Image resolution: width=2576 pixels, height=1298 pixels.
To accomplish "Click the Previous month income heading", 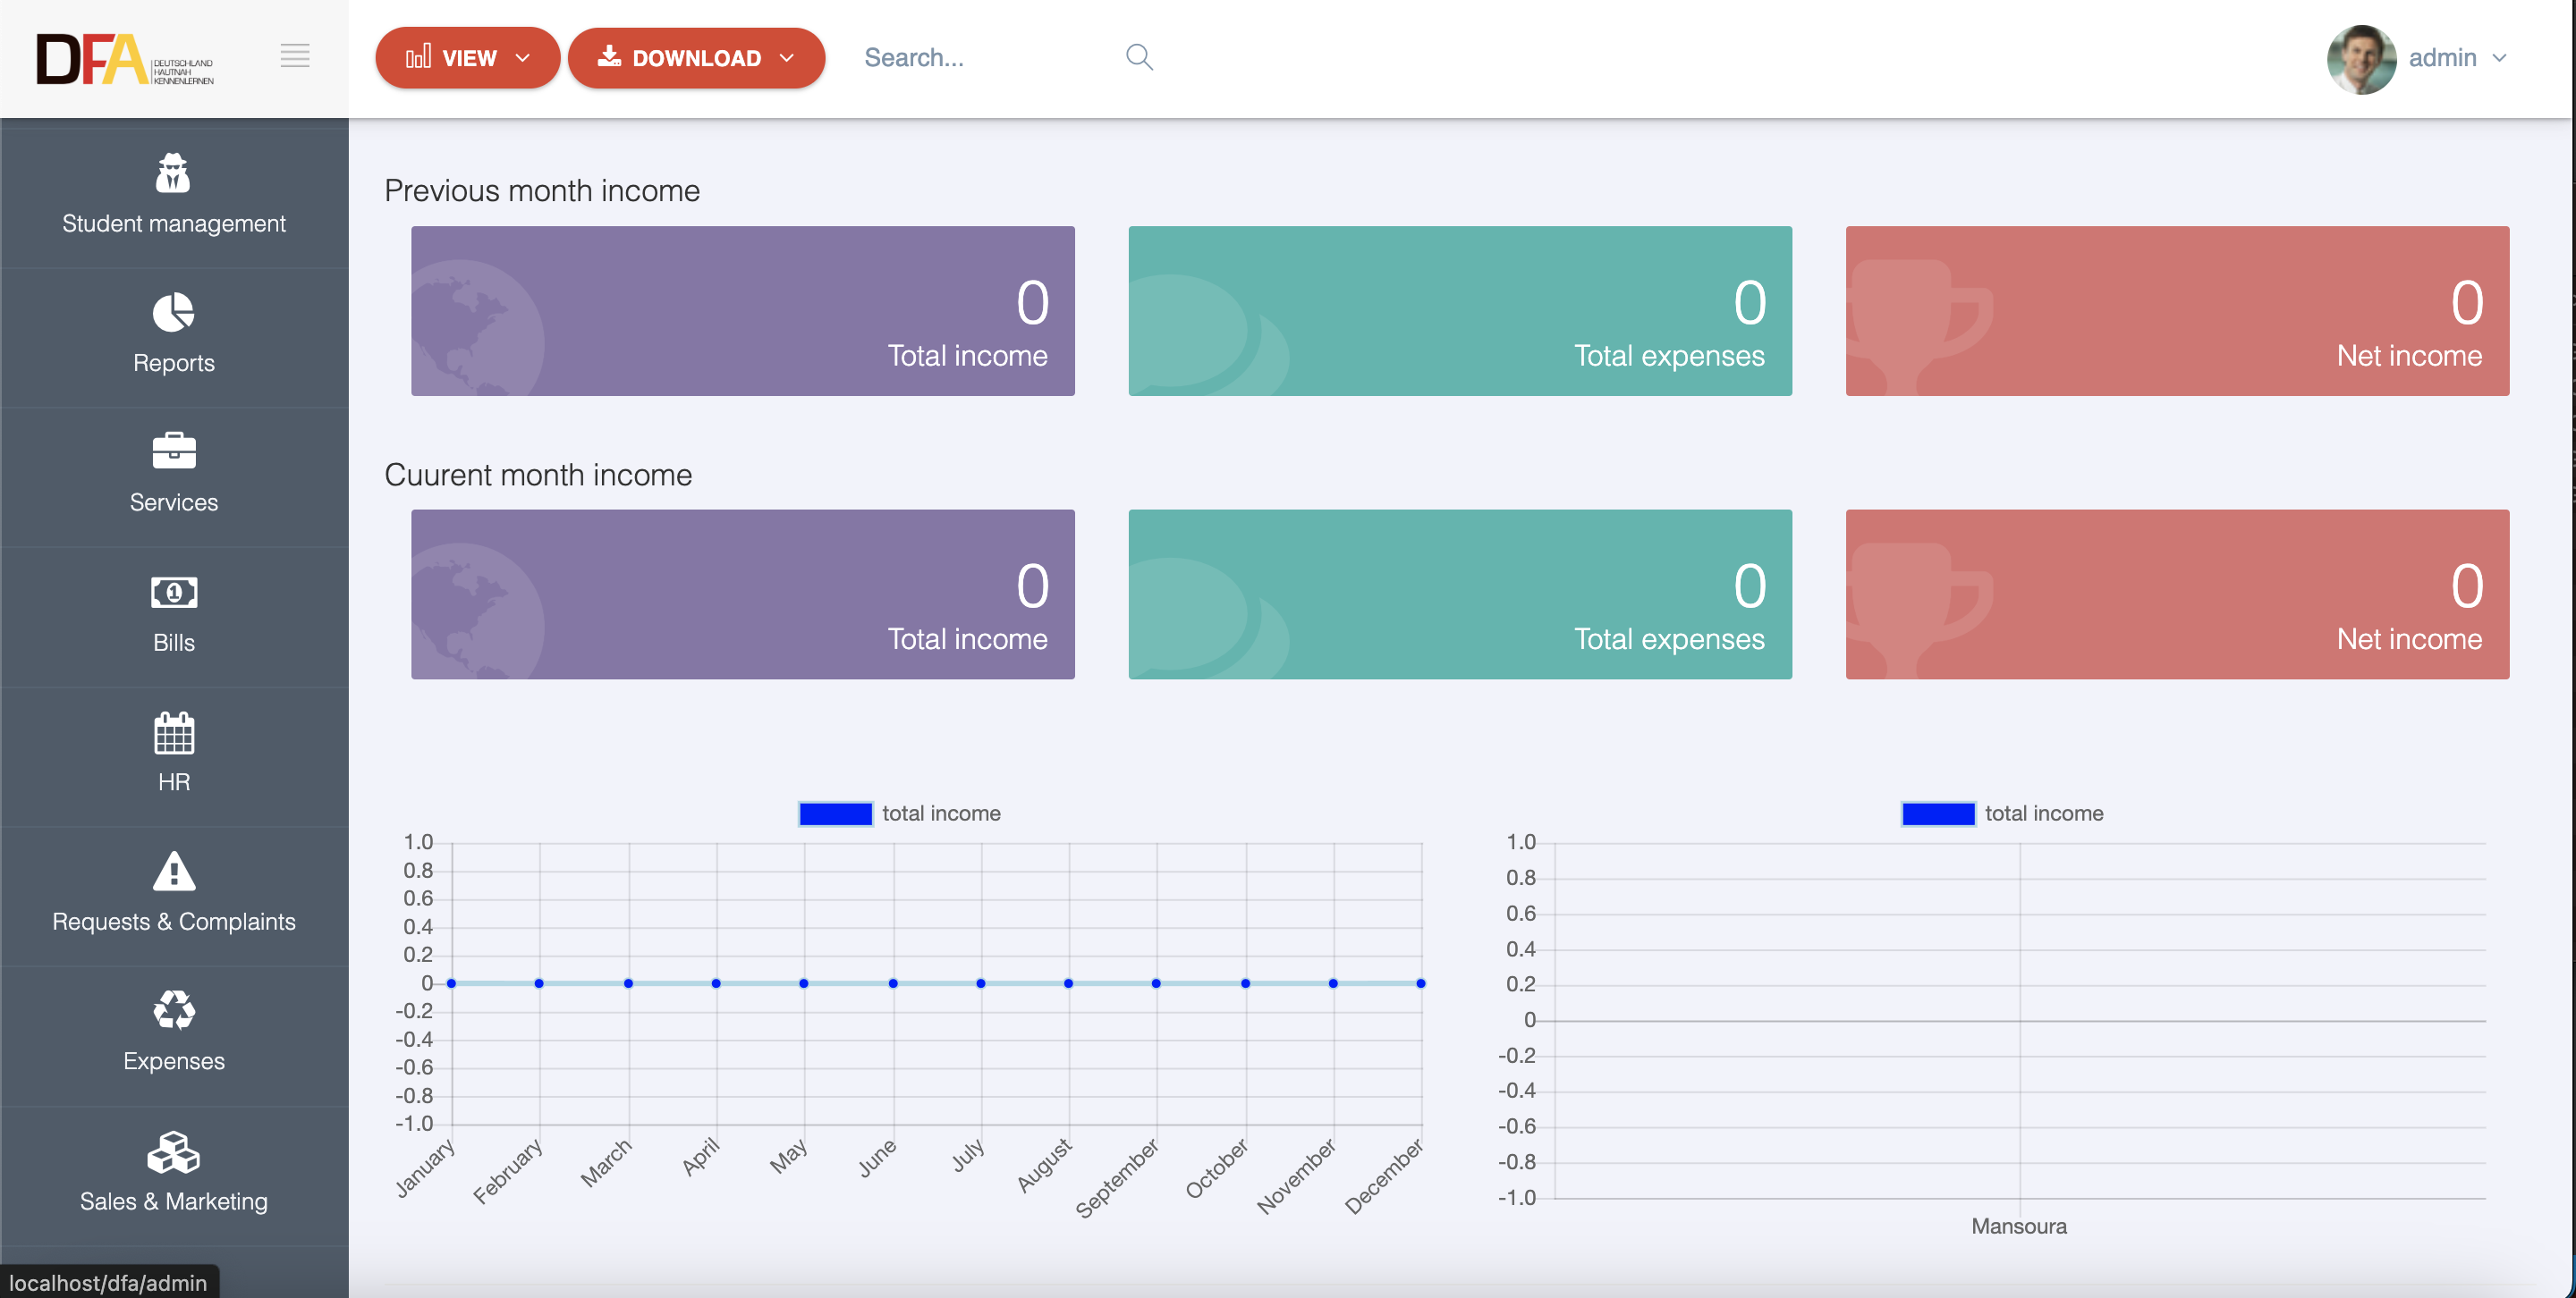I will click(542, 190).
